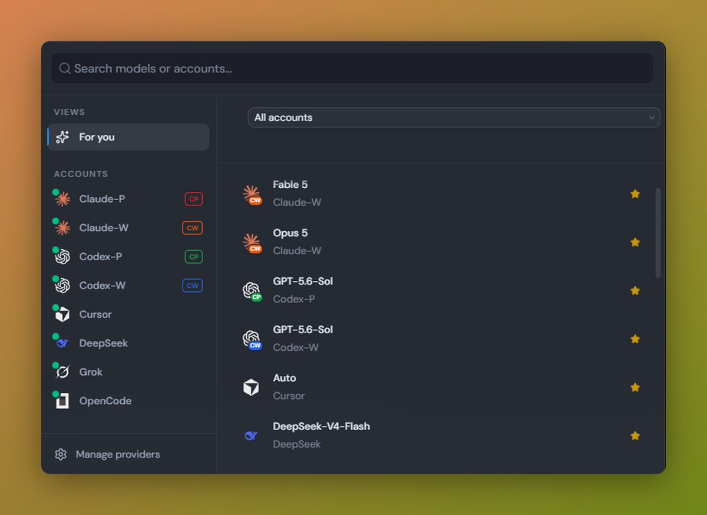The width and height of the screenshot is (707, 515).
Task: Toggle the star on GPT-5.6-Sol Codex-W row
Action: click(x=635, y=338)
